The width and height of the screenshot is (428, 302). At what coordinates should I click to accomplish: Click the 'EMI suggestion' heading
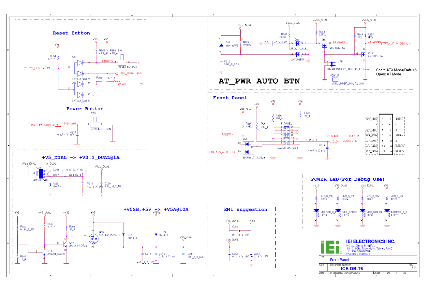pyautogui.click(x=245, y=210)
